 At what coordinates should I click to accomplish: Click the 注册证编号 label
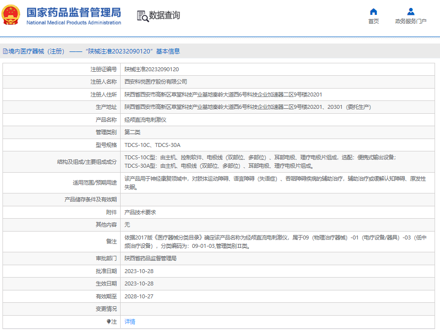click(x=103, y=69)
